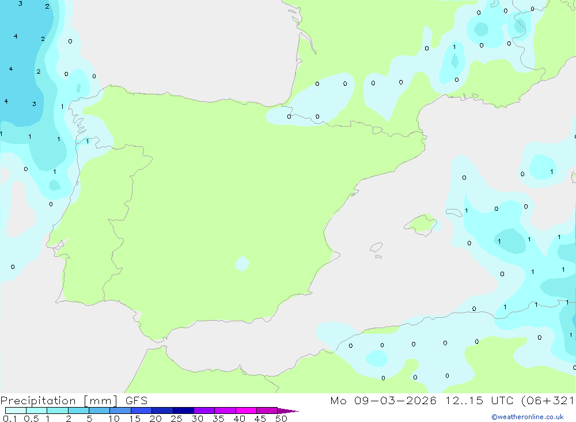This screenshot has height=422, width=576.
Task: Click the "30" legend scale label
Action: [x=197, y=419]
